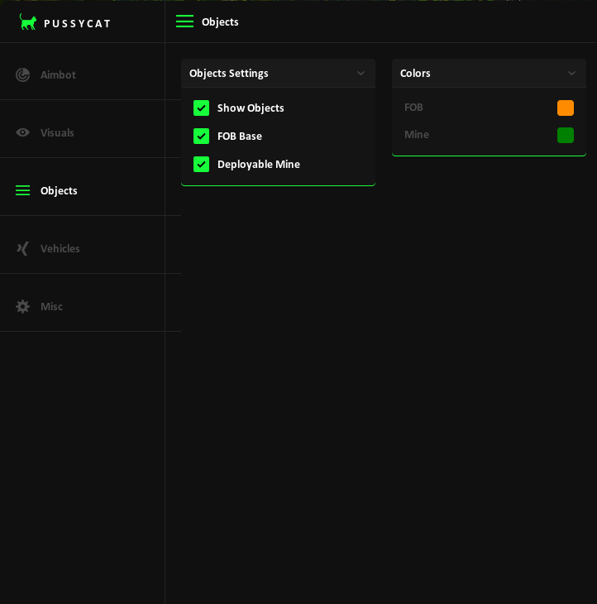Uncheck the FOB Base checkbox
The width and height of the screenshot is (597, 604).
[x=201, y=136]
